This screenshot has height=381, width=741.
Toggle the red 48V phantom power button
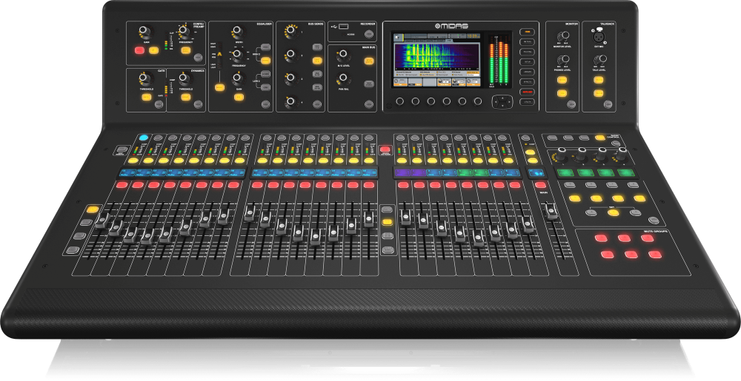coord(139,50)
